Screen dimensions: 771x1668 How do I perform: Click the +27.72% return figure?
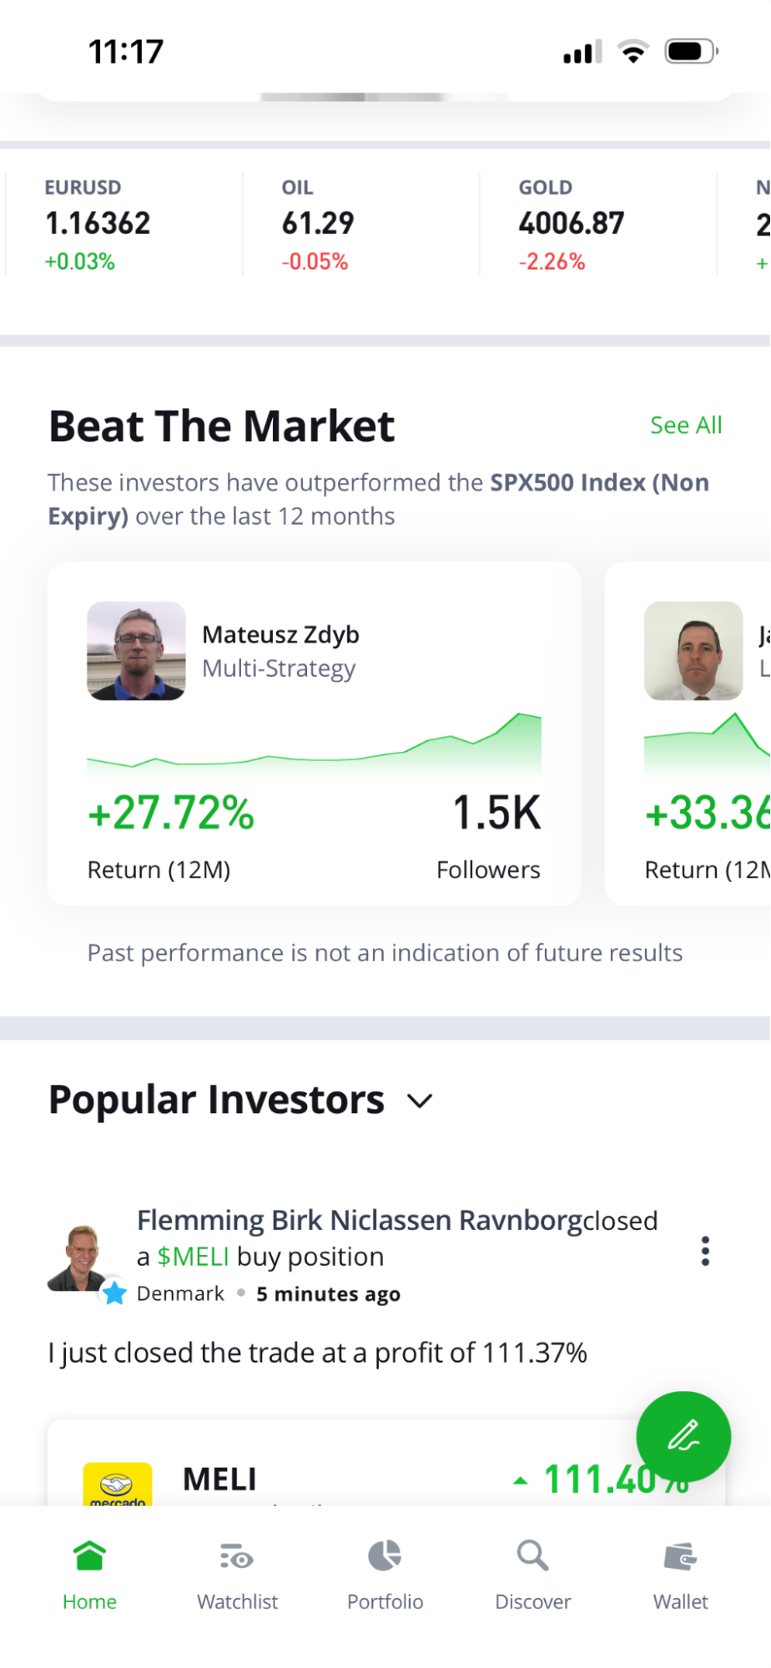(170, 812)
